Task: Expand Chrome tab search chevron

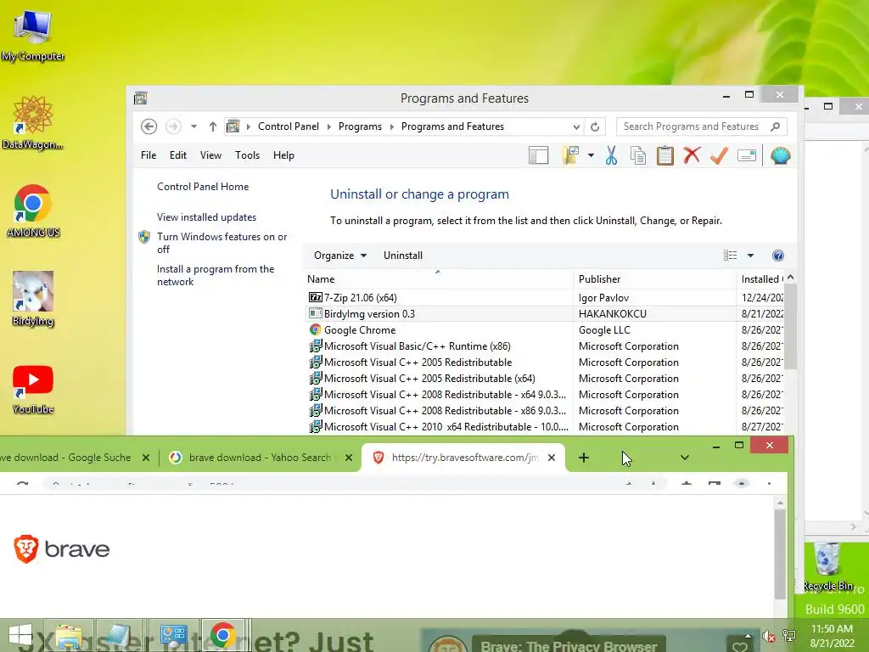Action: [685, 458]
